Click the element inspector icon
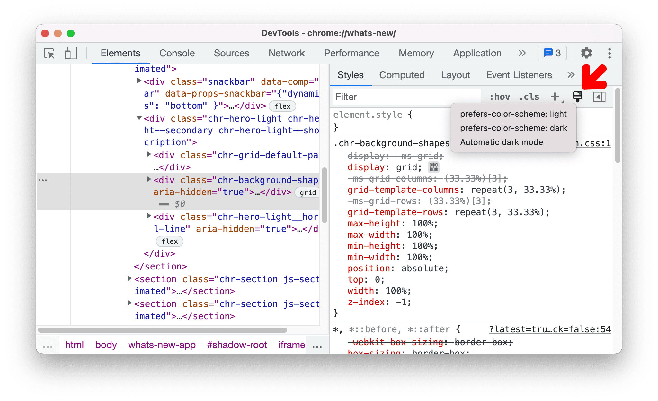Image resolution: width=658 pixels, height=401 pixels. [49, 53]
